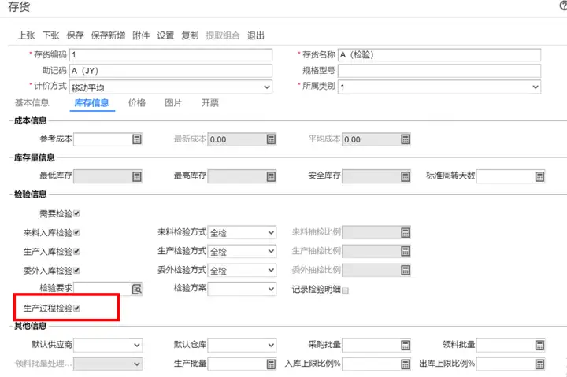The image size is (567, 377).
Task: Open calculator icon for 生产批量
Action: [271, 364]
